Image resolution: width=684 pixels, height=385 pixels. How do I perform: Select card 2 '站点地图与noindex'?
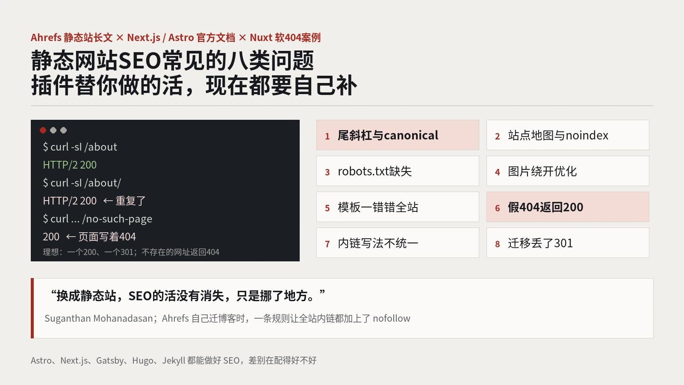point(568,135)
